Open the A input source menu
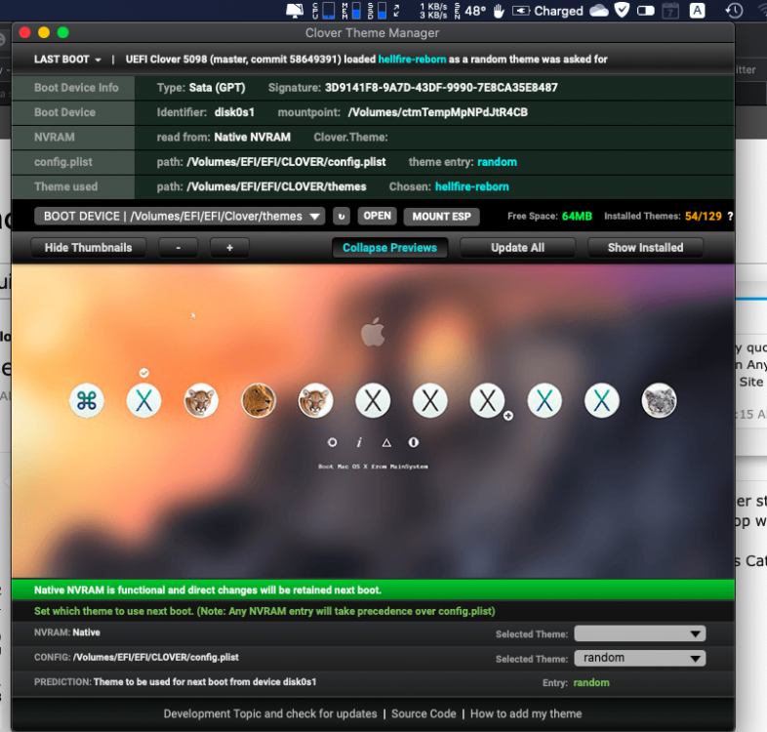The height and width of the screenshot is (732, 767). (x=697, y=11)
